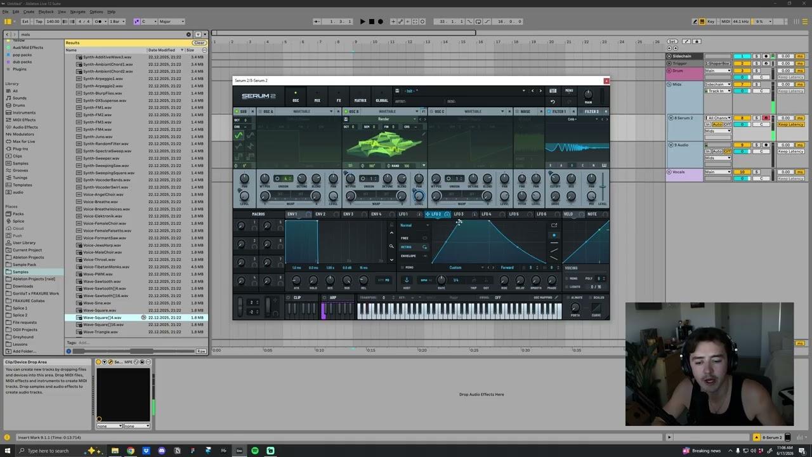Open the File menu
The width and height of the screenshot is (812, 457).
tap(6, 11)
